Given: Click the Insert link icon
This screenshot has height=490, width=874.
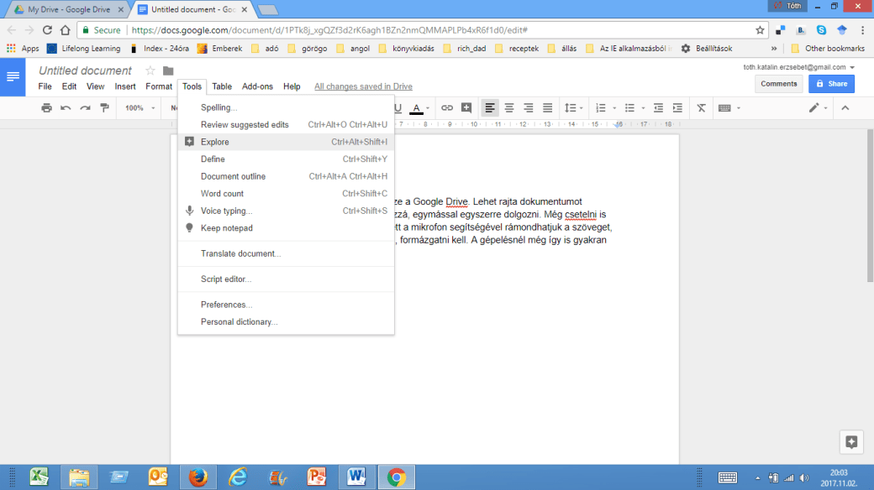Looking at the screenshot, I should (x=447, y=108).
